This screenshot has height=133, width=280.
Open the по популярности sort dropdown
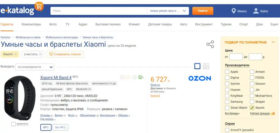click(35, 67)
